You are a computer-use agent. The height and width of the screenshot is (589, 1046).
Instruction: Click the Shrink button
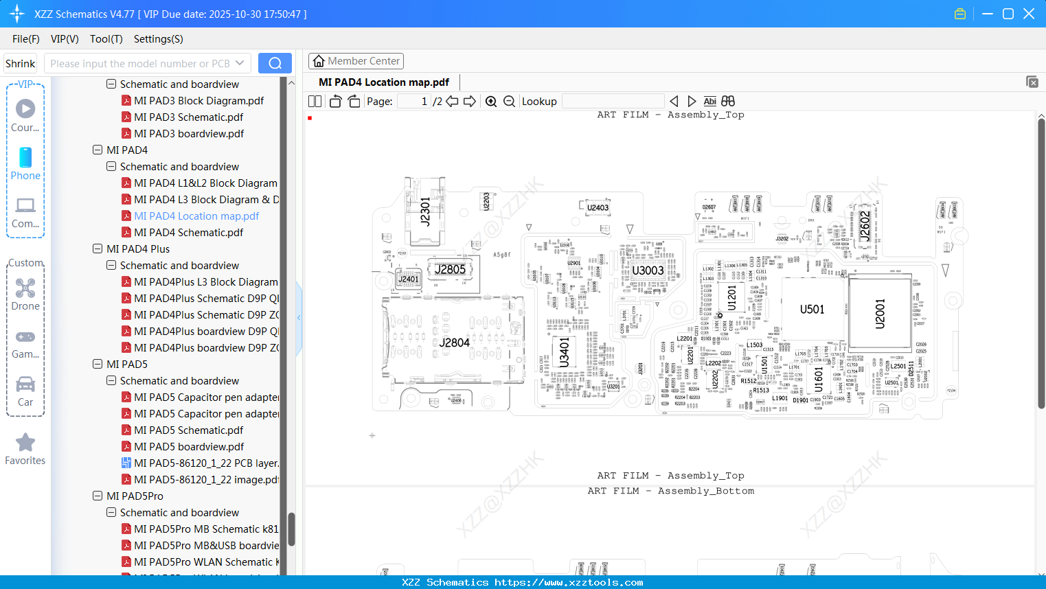click(19, 62)
